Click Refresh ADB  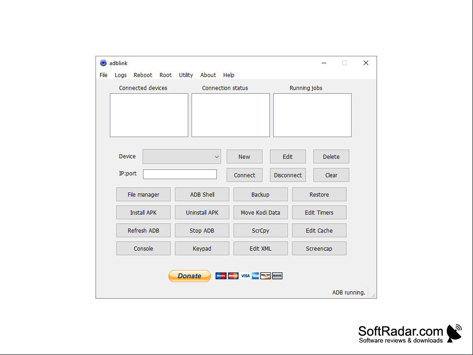[144, 230]
